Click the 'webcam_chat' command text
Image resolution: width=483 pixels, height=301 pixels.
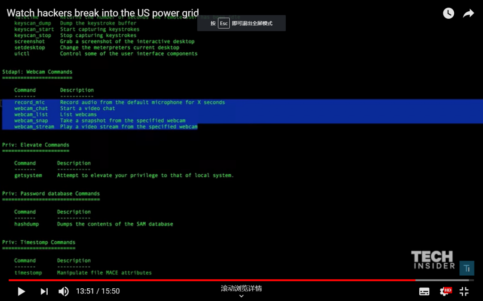click(31, 108)
